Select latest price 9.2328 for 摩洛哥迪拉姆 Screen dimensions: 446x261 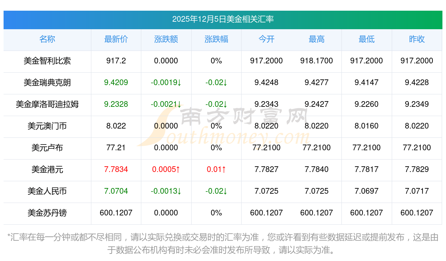pos(116,104)
